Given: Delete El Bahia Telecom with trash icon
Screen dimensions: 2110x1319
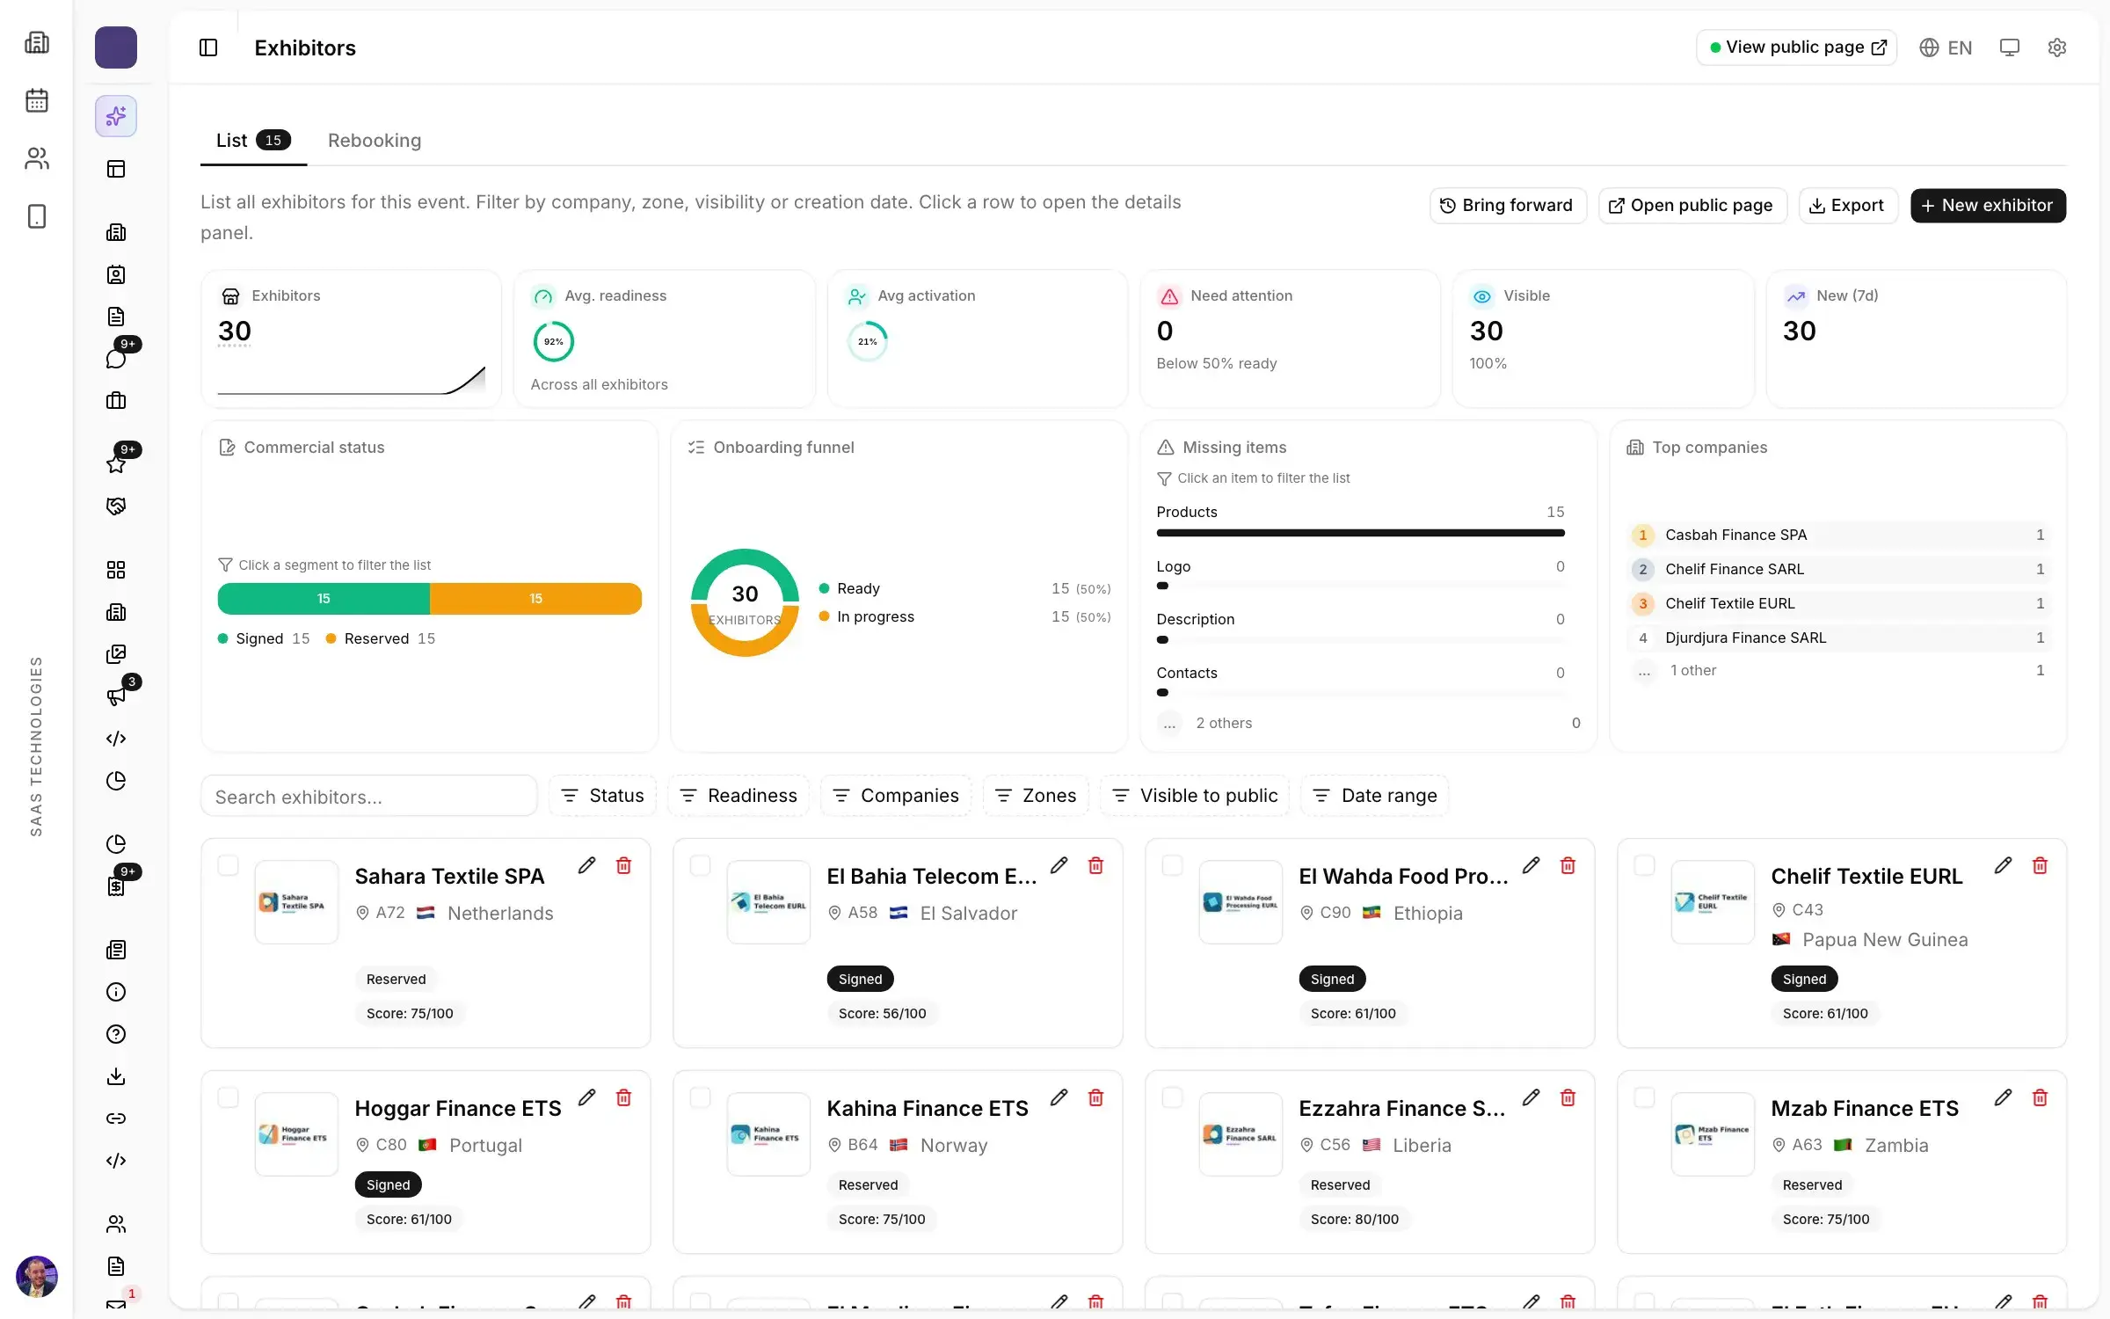Looking at the screenshot, I should (x=1095, y=865).
